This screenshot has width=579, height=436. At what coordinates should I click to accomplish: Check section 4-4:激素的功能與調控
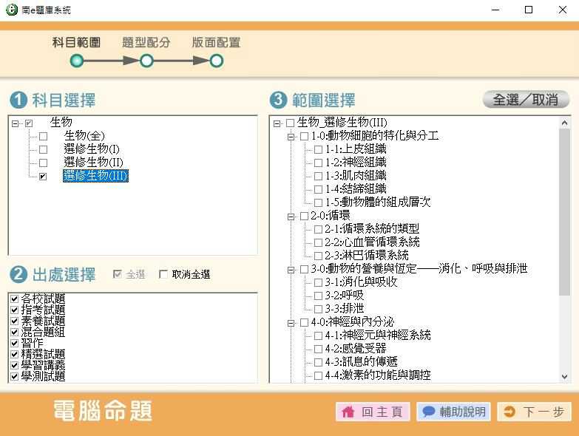tap(318, 375)
